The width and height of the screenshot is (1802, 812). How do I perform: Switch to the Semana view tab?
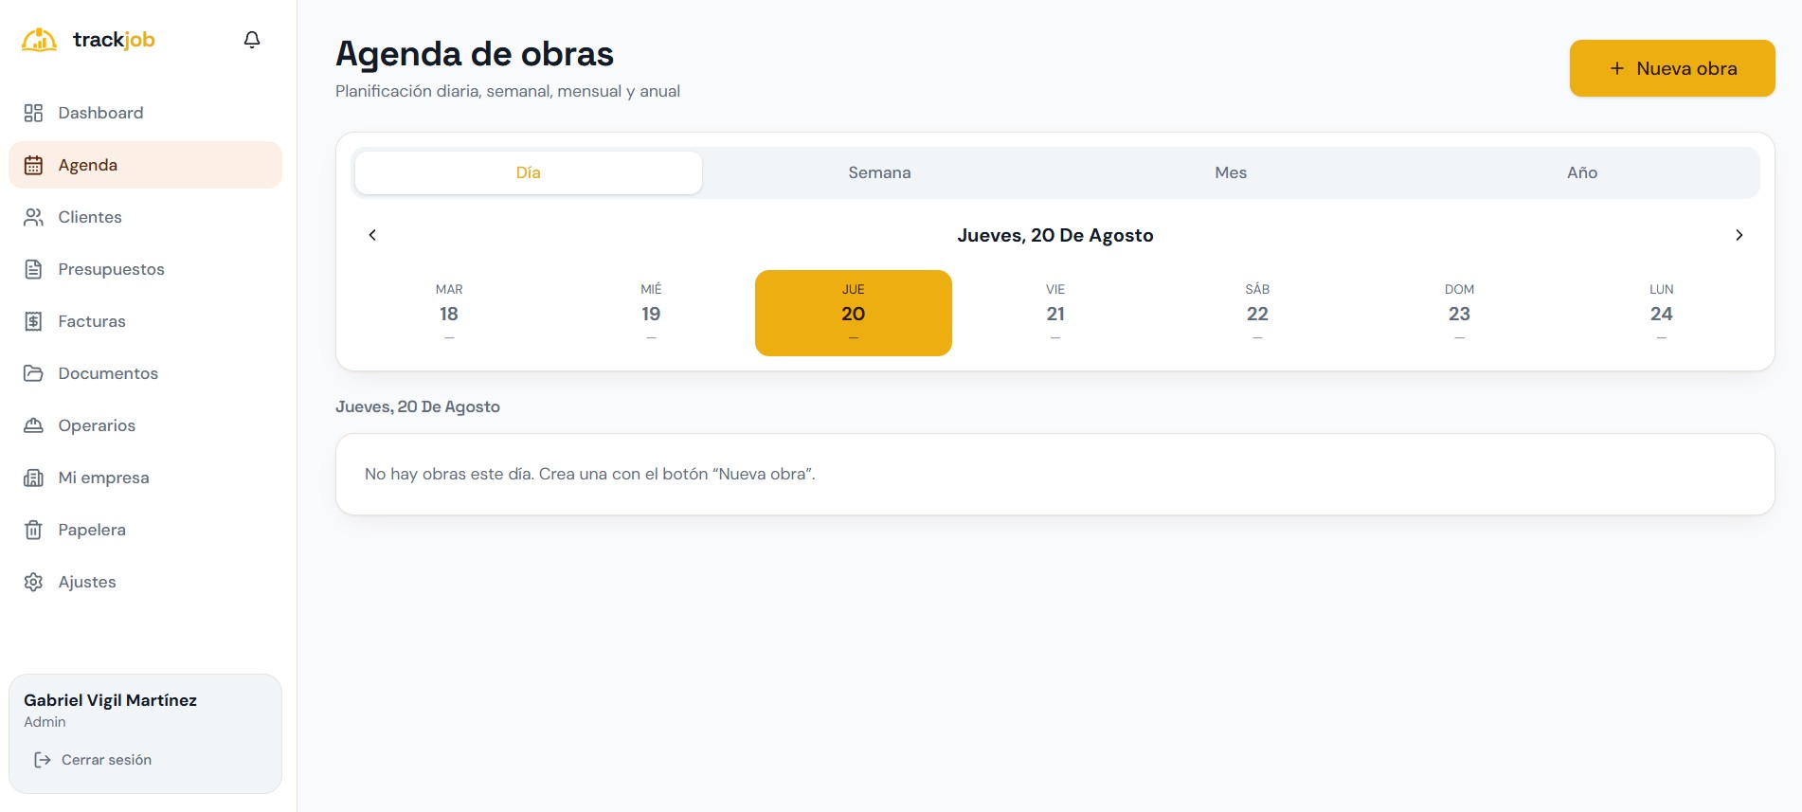tap(879, 172)
